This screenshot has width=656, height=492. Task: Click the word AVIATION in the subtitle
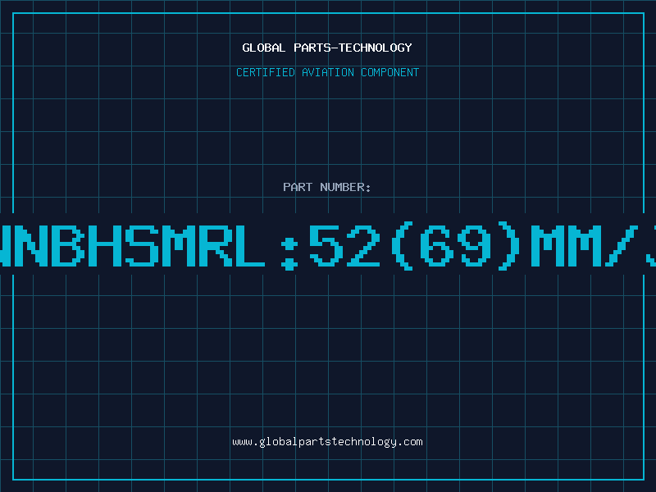click(328, 72)
